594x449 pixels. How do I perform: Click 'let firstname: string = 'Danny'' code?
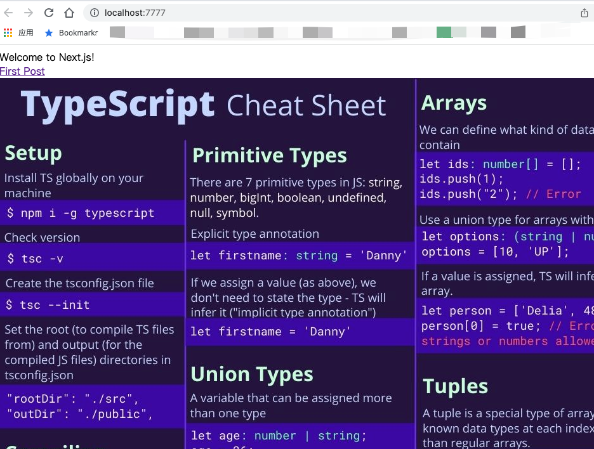[x=298, y=256]
